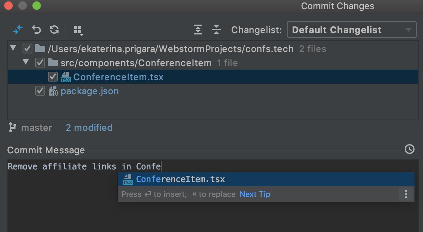Open the Default Changelist dropdown

(351, 30)
